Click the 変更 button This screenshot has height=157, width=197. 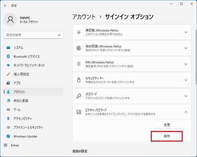(x=167, y=125)
